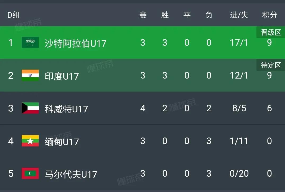This screenshot has height=192, width=285.
Task: Click the 胜 wins column header
Action: (x=165, y=15)
